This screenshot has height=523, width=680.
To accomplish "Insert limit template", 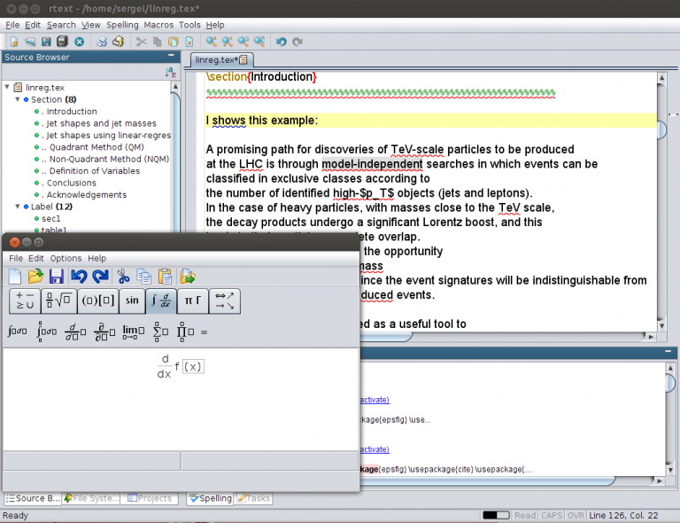I will [133, 332].
